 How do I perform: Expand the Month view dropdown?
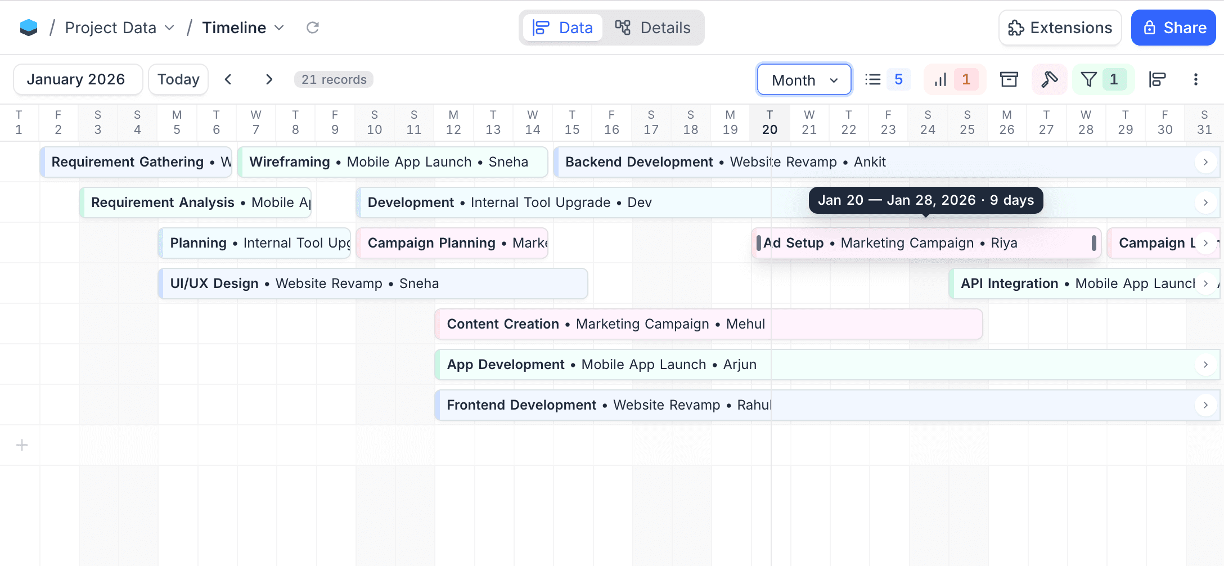pyautogui.click(x=804, y=80)
